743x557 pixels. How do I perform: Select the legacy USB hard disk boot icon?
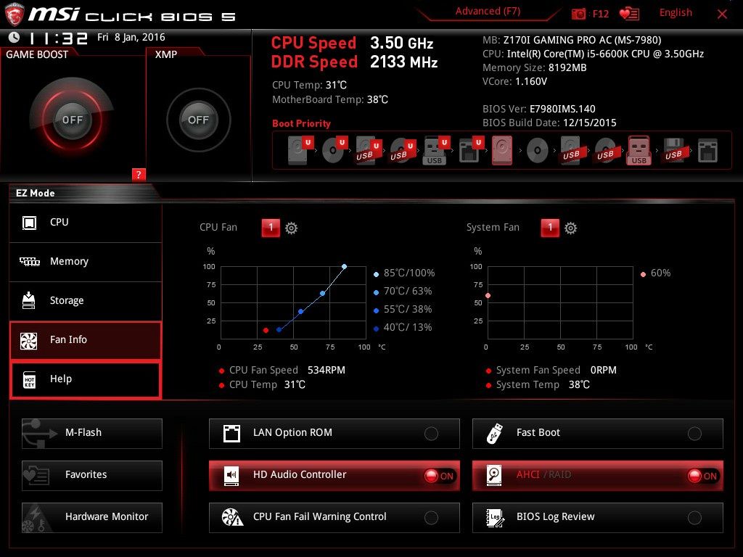pyautogui.click(x=572, y=150)
